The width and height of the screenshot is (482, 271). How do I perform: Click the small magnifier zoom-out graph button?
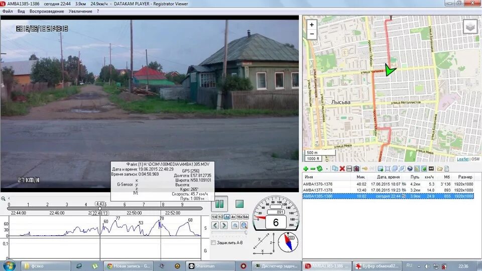click(235, 225)
